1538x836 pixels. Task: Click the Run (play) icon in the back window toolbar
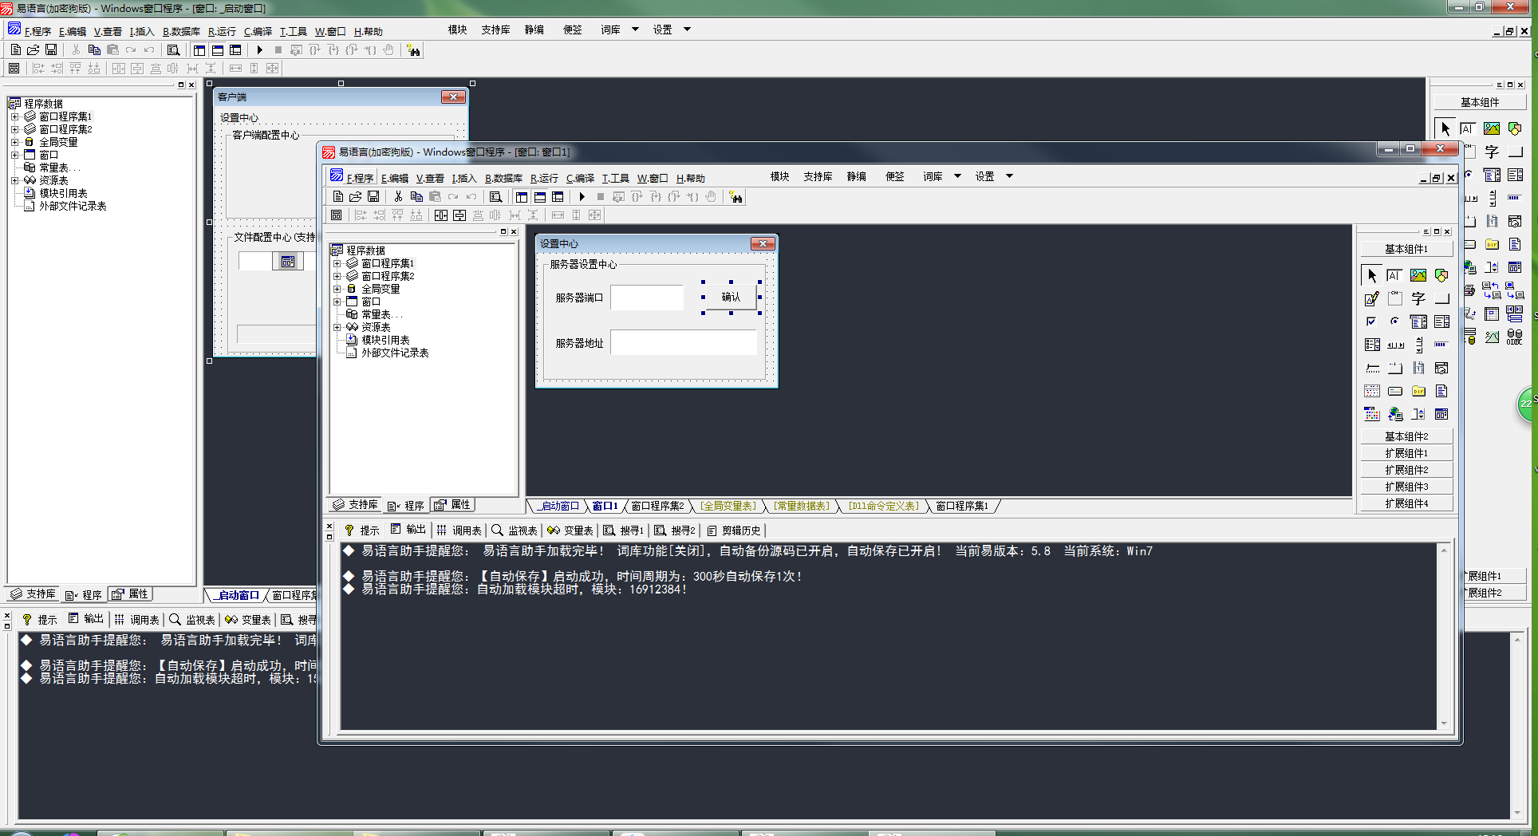click(x=259, y=49)
